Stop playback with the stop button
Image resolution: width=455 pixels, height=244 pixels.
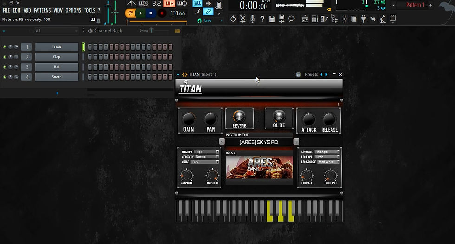coord(150,13)
